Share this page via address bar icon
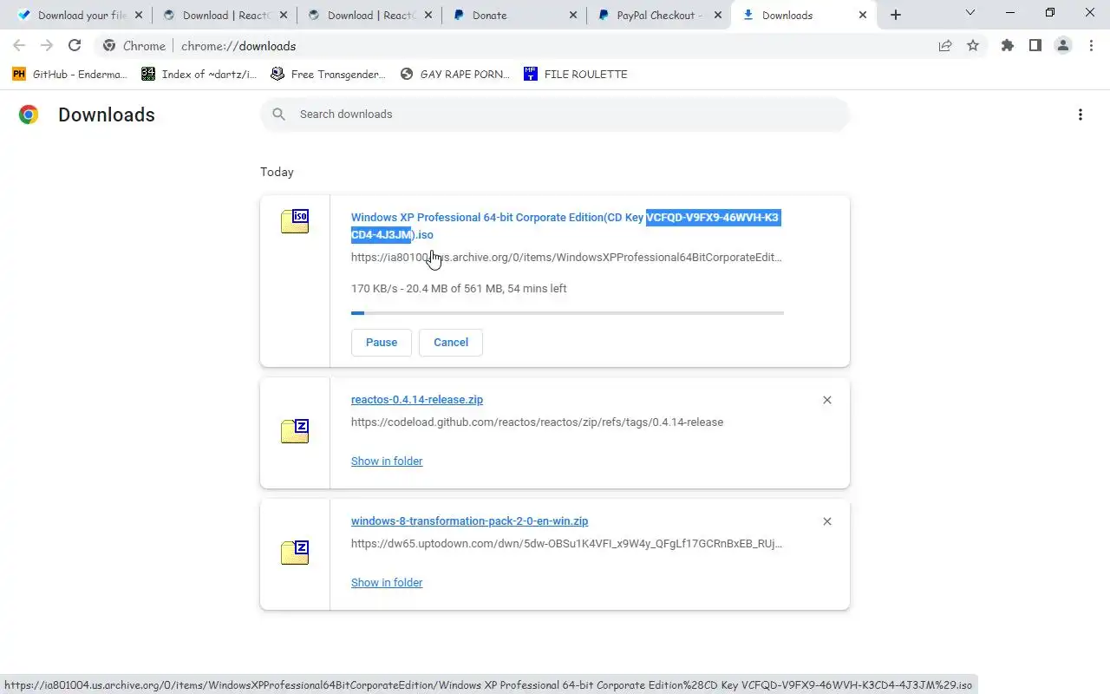This screenshot has height=694, width=1110. point(945,46)
